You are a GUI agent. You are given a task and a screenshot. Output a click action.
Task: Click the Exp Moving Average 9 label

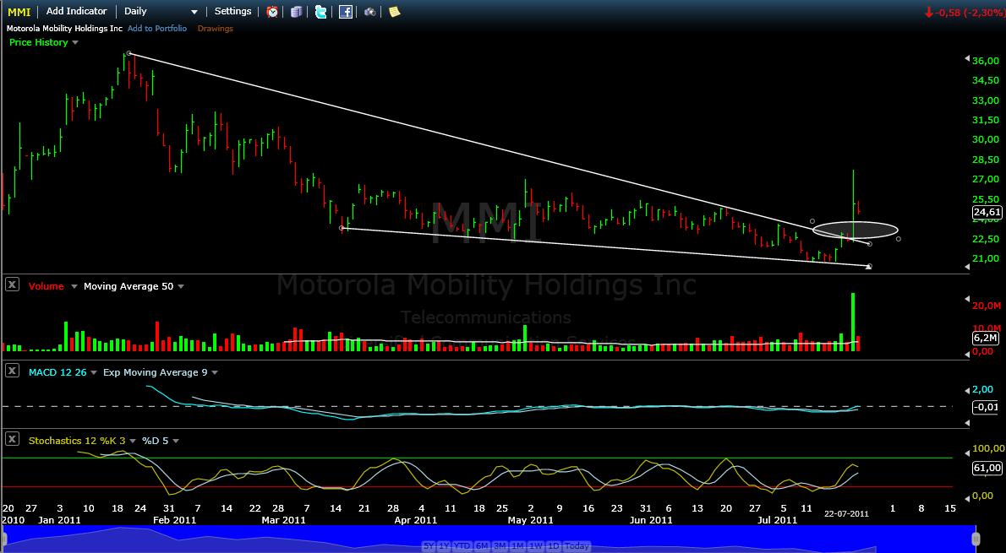tap(156, 372)
